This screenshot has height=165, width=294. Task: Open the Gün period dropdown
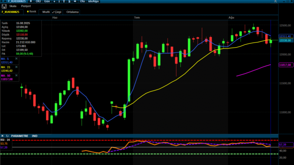(47, 1)
